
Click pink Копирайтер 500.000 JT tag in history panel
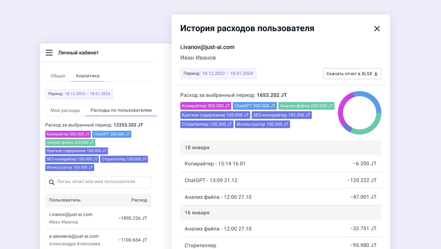click(206, 106)
